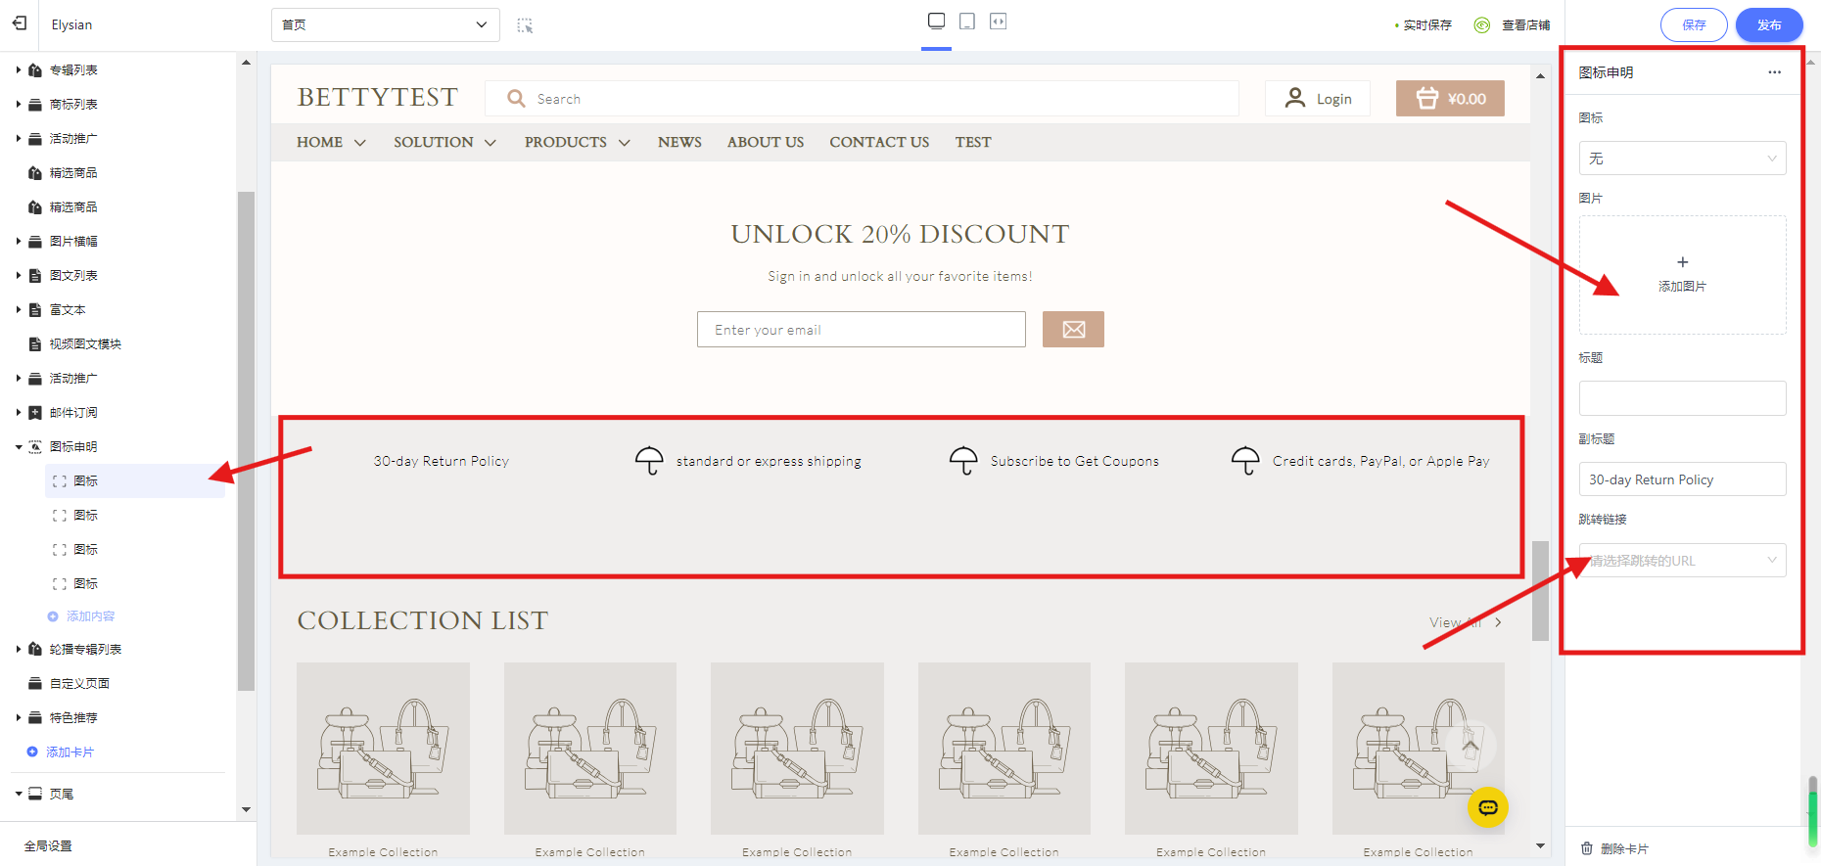Image resolution: width=1821 pixels, height=866 pixels.
Task: Switch to desktop preview mode icon
Action: click(x=936, y=22)
